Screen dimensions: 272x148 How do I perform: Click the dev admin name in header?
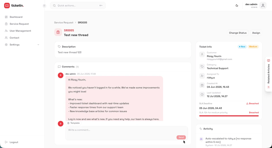click(251, 4)
